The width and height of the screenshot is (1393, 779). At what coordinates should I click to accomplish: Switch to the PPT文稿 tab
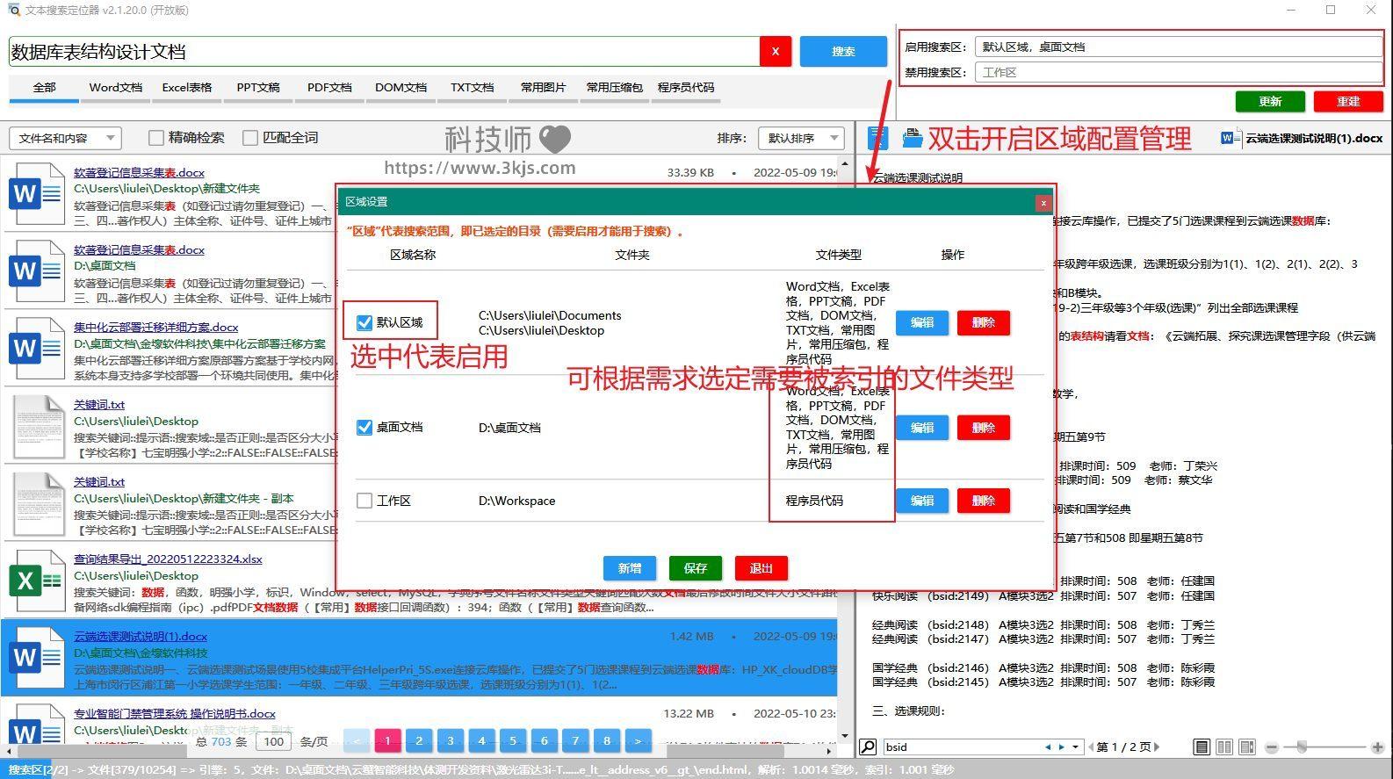tap(258, 88)
